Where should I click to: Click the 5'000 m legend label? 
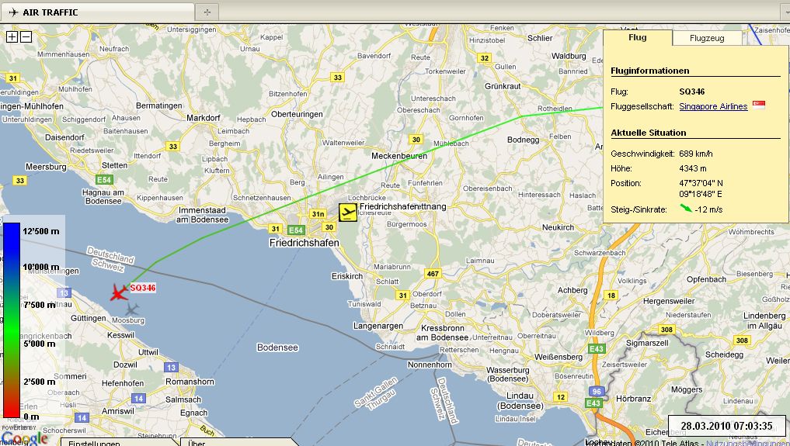point(40,344)
